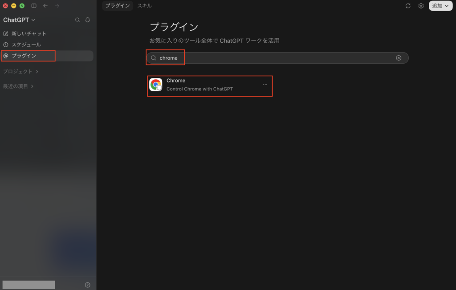Screen dimensions: 456x290
Task: Expand the プロジェクト section
Action: click(20, 71)
